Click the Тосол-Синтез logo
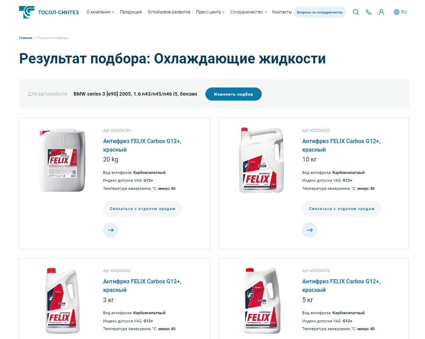425x339 pixels. point(49,12)
